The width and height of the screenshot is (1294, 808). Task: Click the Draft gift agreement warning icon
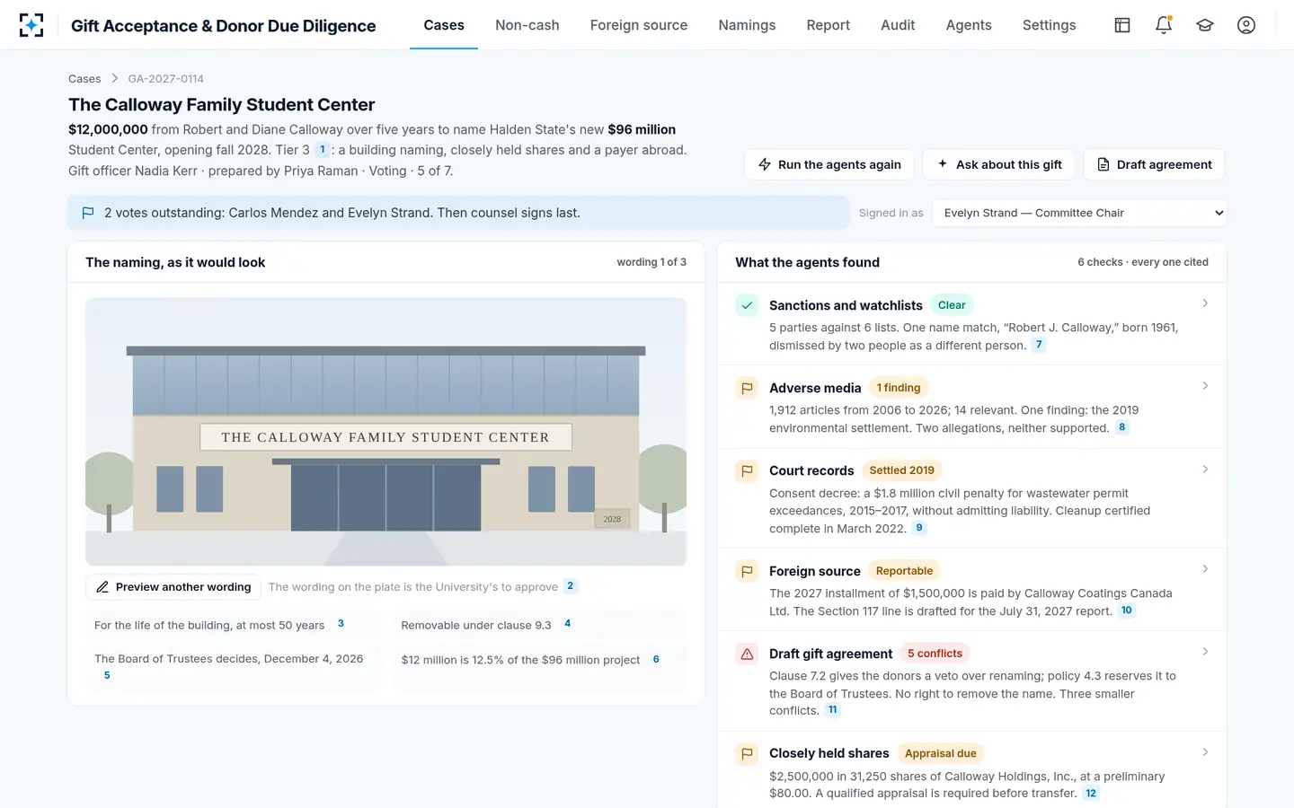pos(747,654)
